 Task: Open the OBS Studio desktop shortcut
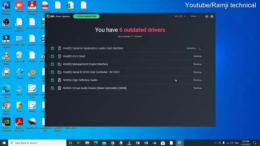[6, 24]
